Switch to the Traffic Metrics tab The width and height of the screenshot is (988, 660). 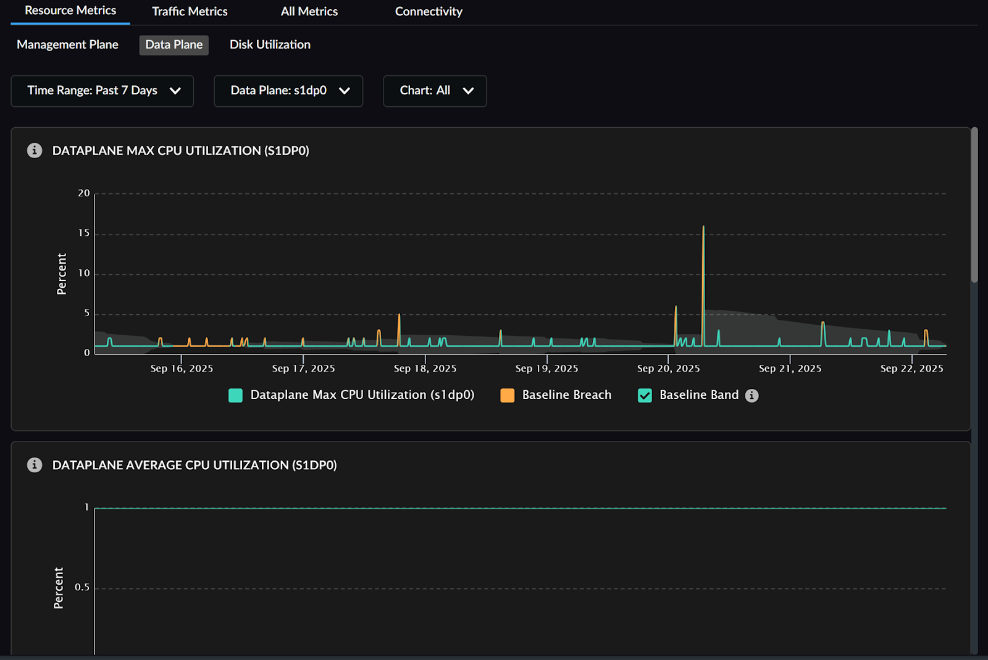click(x=190, y=12)
